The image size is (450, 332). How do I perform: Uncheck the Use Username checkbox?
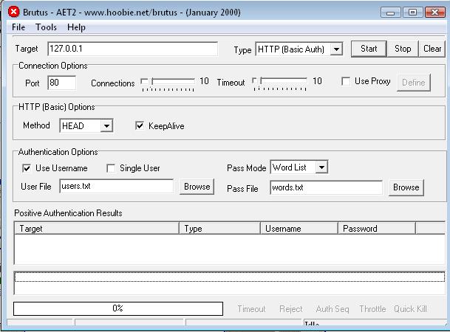(27, 168)
